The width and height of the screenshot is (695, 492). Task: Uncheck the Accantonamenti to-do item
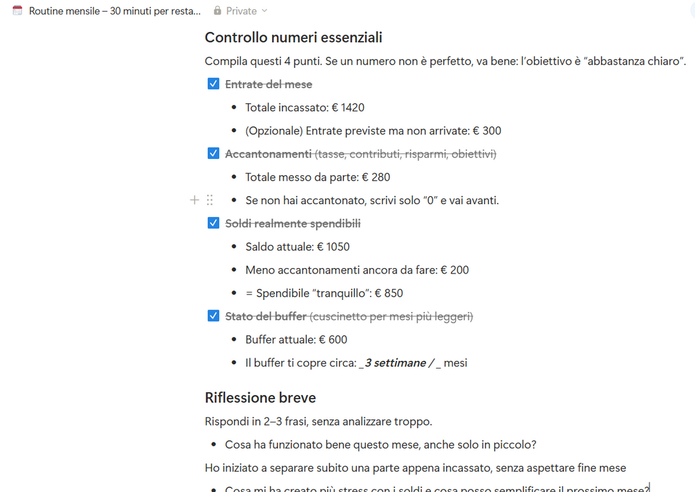213,153
